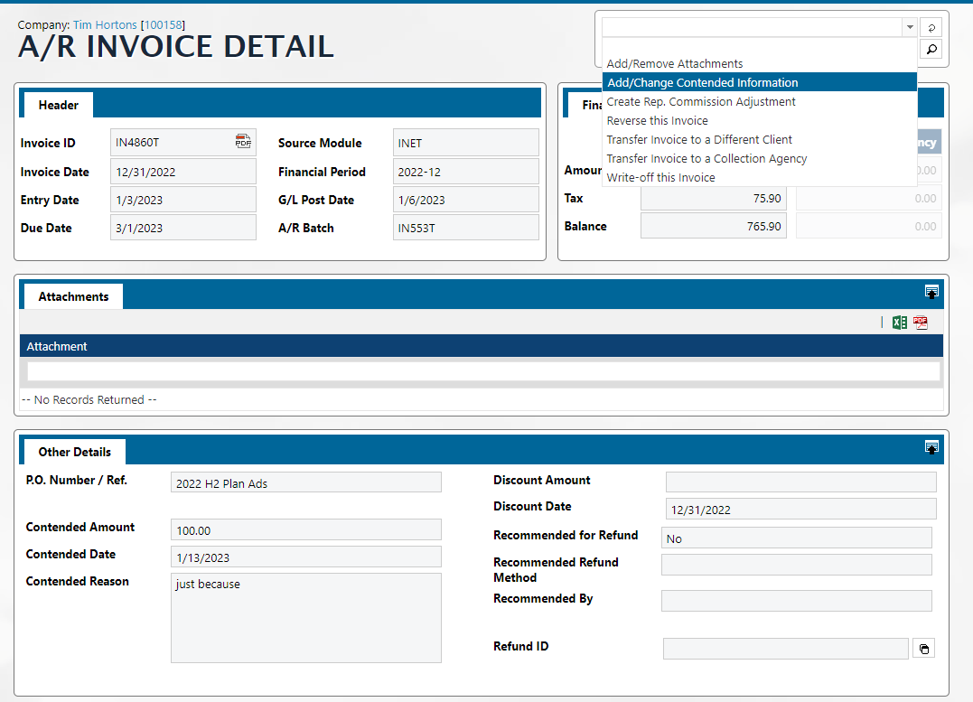The width and height of the screenshot is (973, 702).
Task: Export attachments to Excel
Action: [x=899, y=323]
